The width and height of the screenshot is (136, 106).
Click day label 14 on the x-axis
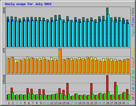click(x=60, y=103)
